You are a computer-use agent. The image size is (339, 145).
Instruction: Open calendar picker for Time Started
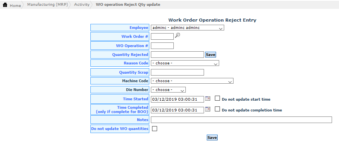[208, 99]
